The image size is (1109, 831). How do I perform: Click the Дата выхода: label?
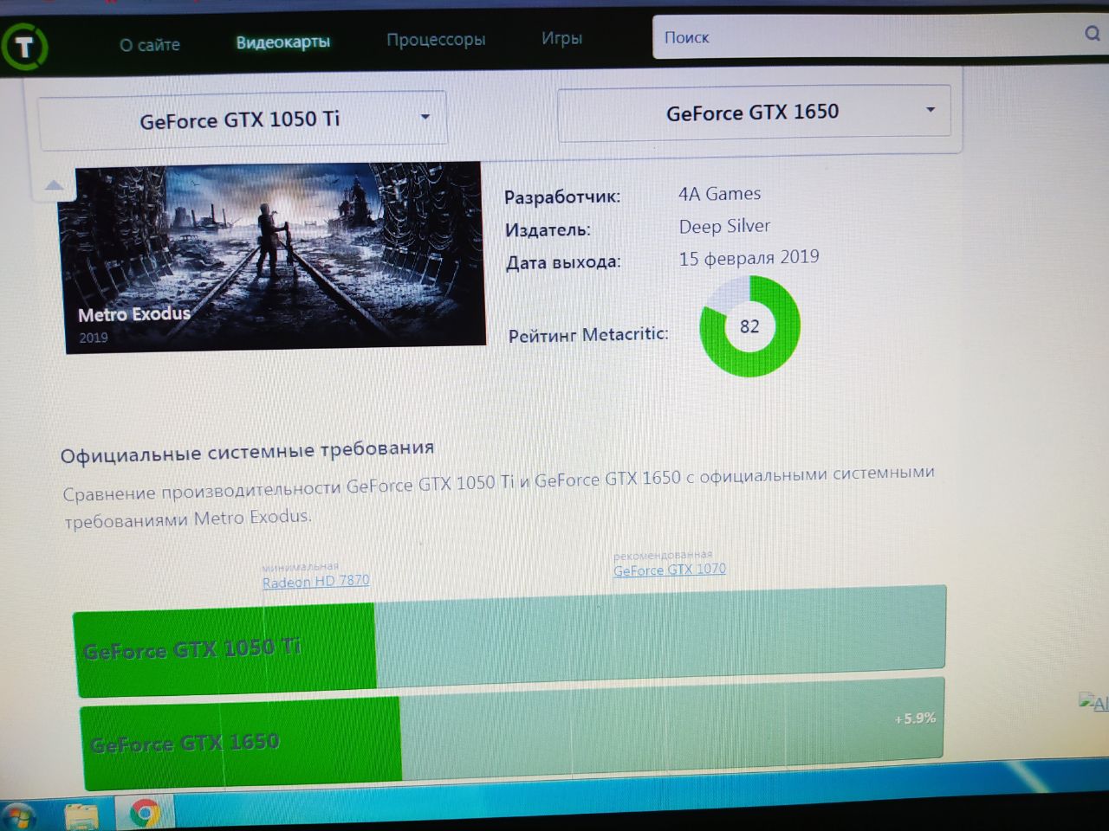pyautogui.click(x=563, y=262)
